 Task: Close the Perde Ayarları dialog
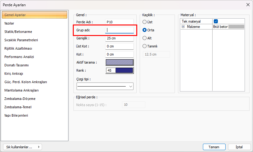click(248, 5)
